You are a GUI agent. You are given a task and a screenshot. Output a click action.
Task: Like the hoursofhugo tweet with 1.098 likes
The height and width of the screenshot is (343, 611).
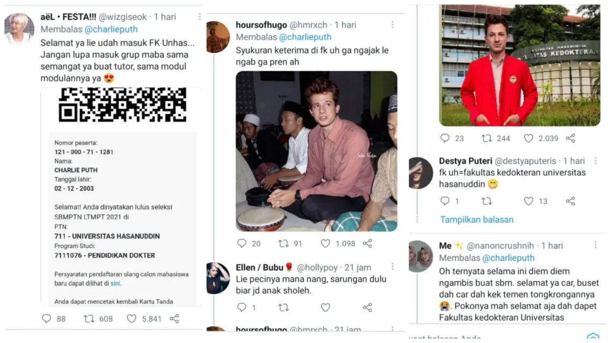(325, 243)
